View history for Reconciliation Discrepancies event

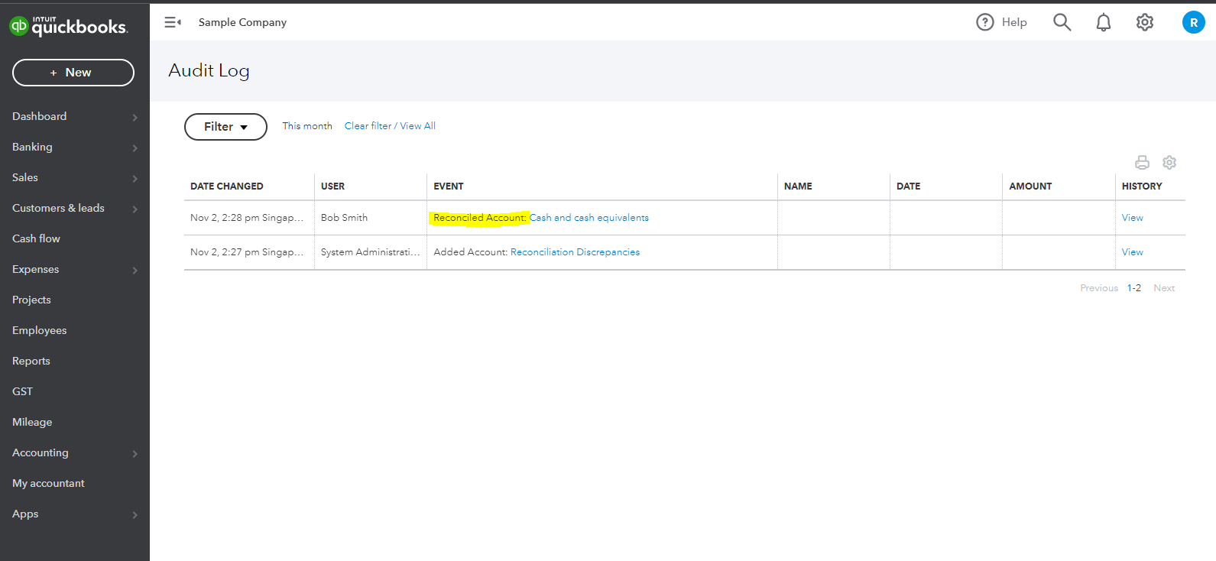pyautogui.click(x=1132, y=252)
